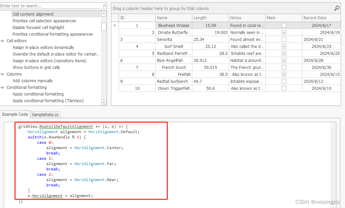Image resolution: width=345 pixels, height=208 pixels.
Task: Toggle the Mark checkbox for Blue AngelFish
Action: point(284,60)
